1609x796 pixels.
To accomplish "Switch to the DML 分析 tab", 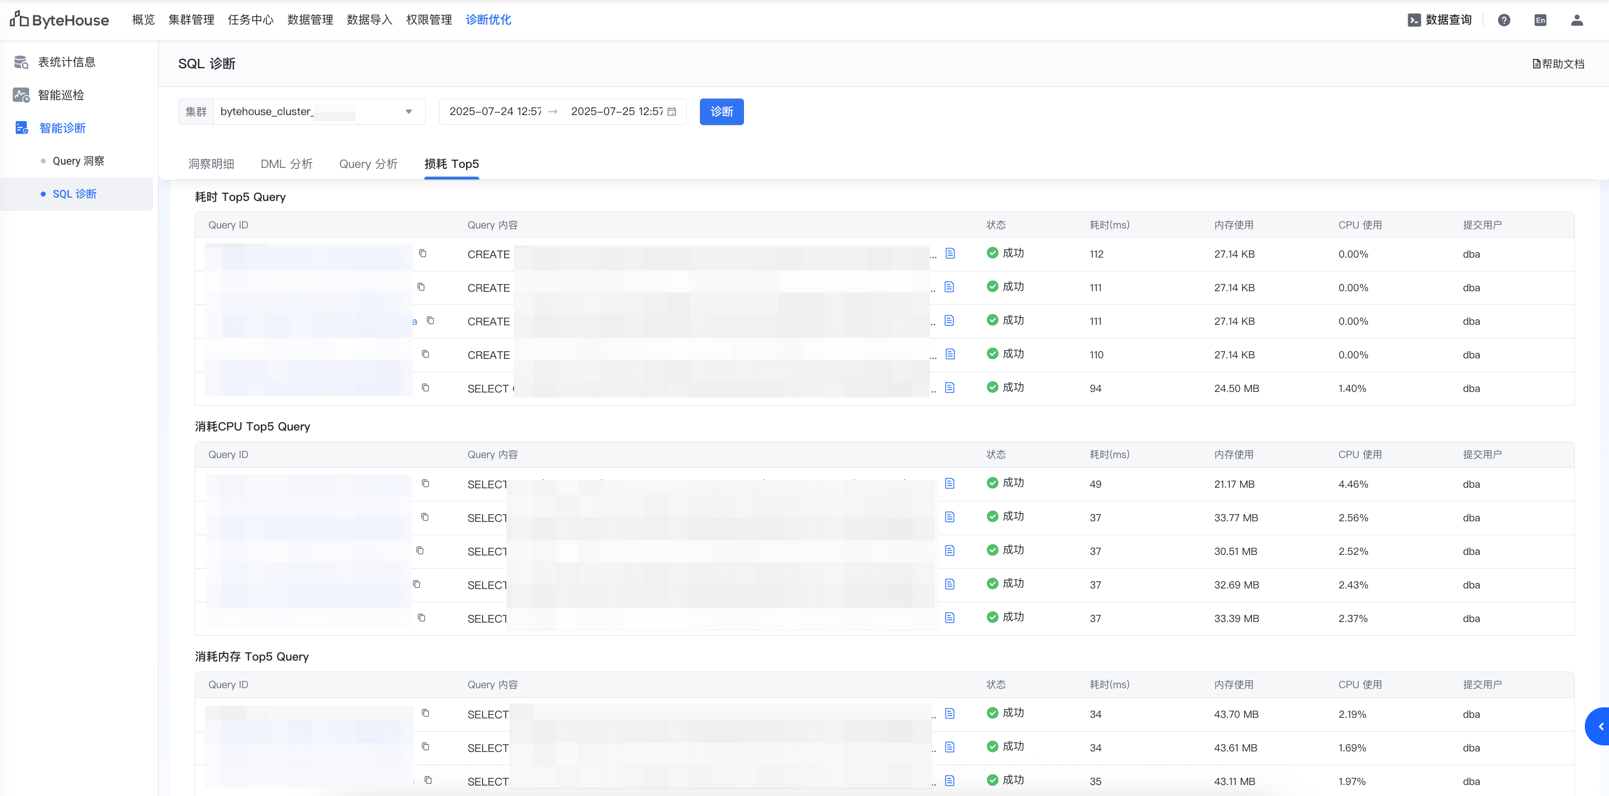I will (286, 163).
